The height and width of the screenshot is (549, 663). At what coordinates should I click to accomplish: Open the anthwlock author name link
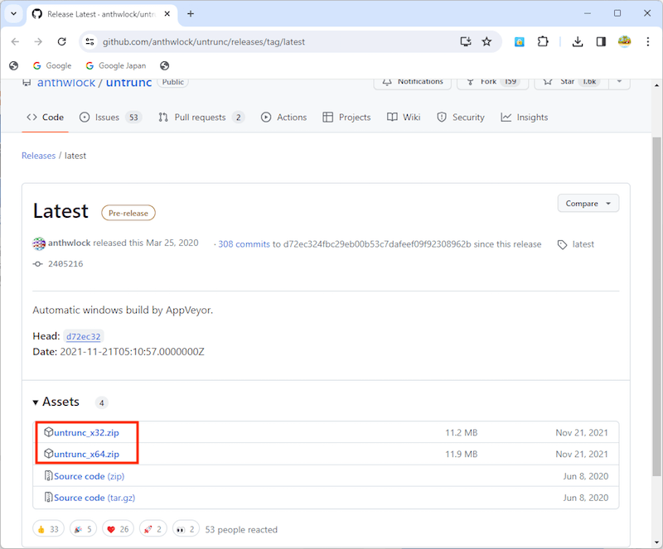[70, 243]
